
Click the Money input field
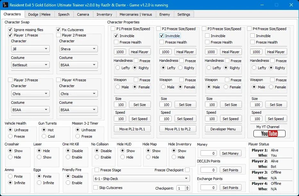pos(209,153)
